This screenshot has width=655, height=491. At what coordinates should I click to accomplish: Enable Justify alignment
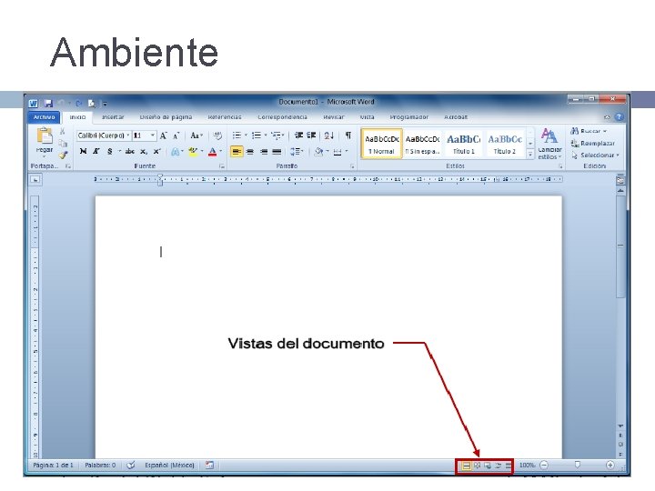click(277, 152)
